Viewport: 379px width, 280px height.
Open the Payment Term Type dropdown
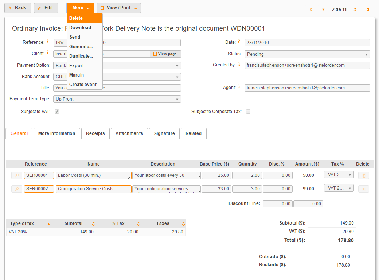click(117, 99)
